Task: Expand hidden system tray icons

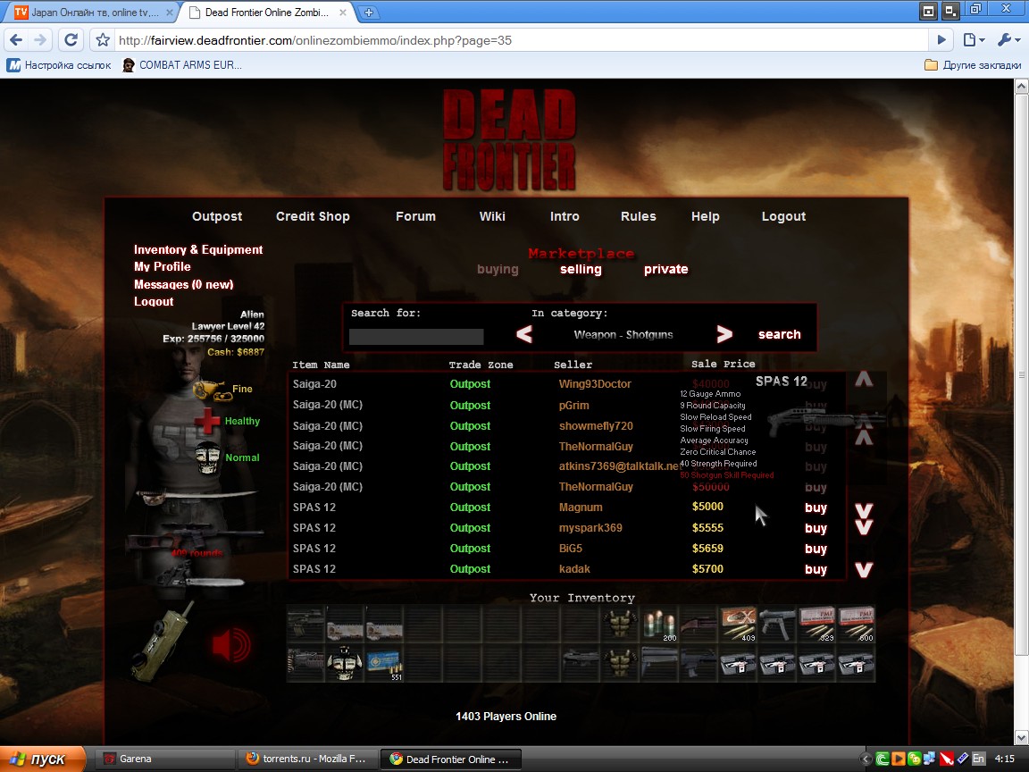Action: pos(866,759)
